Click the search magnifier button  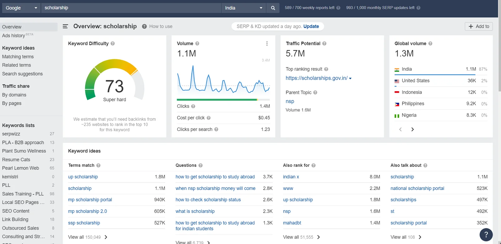(273, 8)
